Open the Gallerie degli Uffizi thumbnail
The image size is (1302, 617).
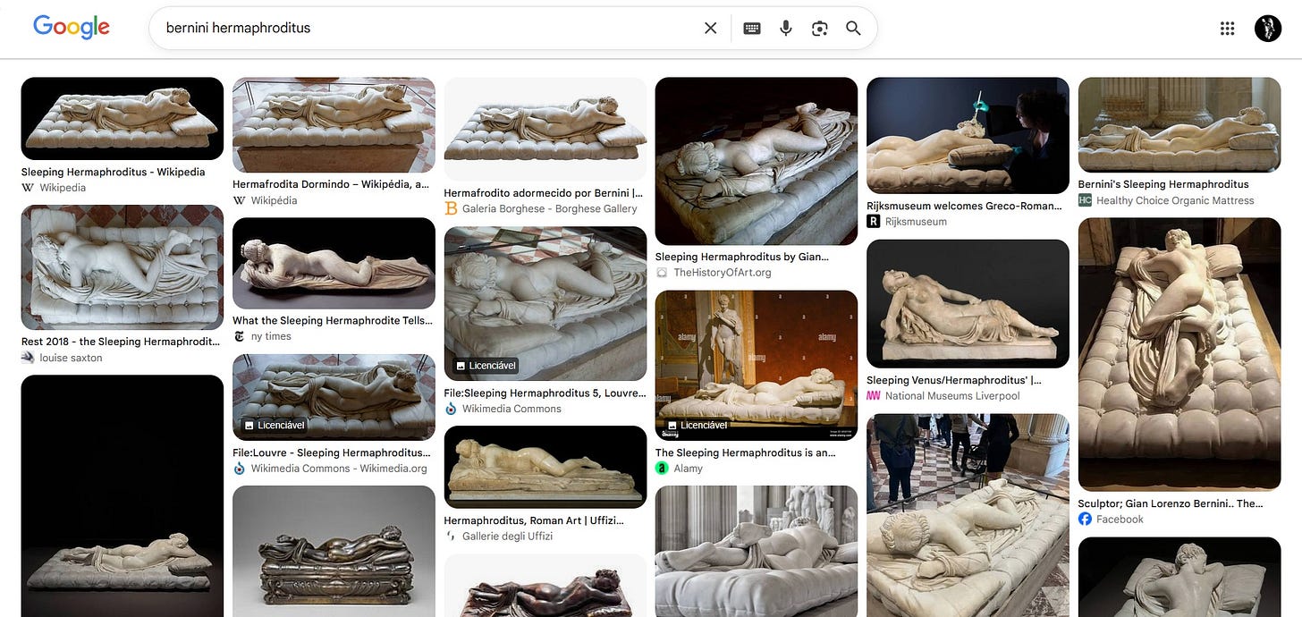tap(545, 467)
